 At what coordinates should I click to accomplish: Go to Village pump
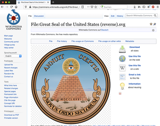(9, 45)
